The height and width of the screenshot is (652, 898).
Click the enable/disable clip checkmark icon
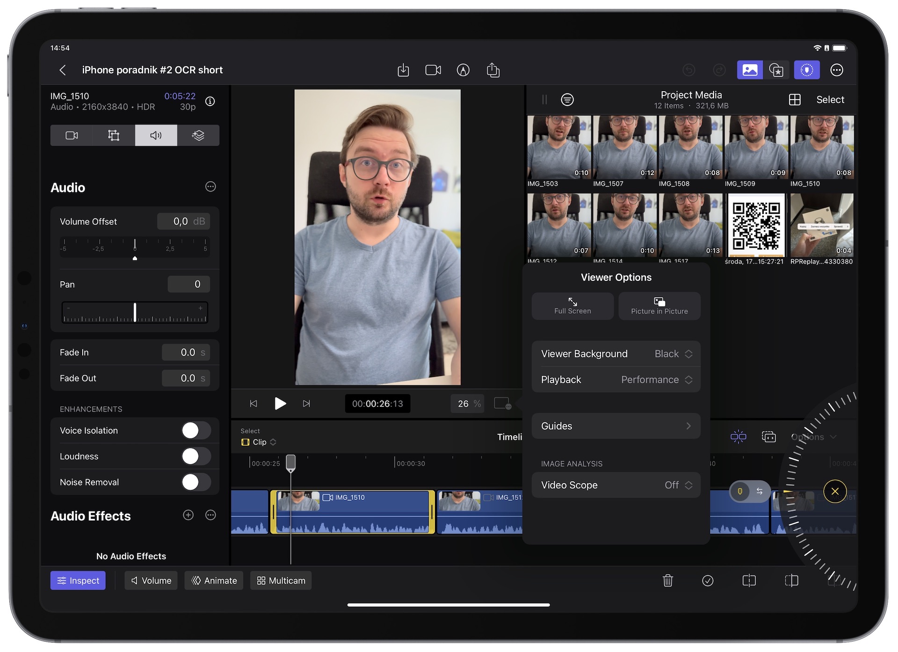click(x=708, y=580)
